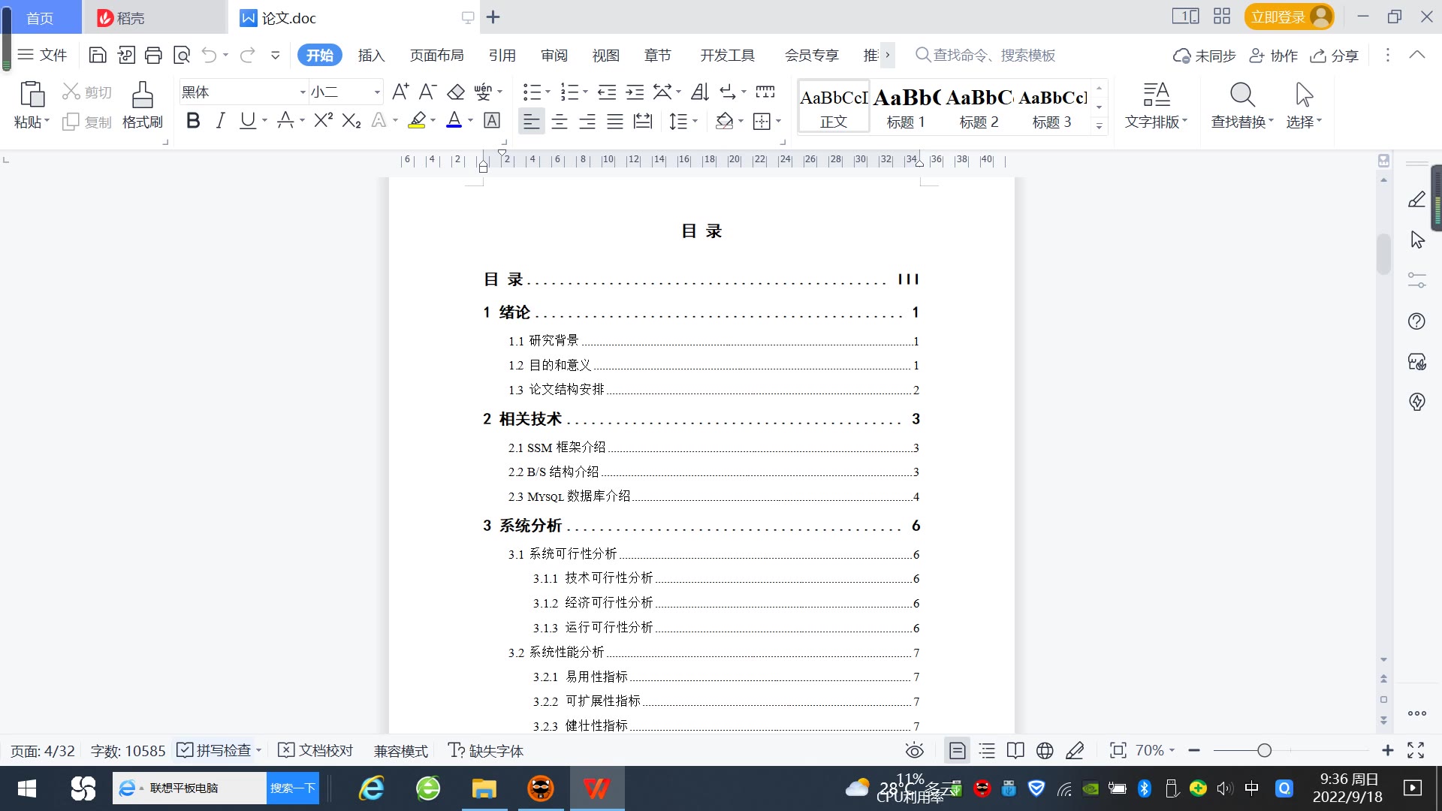Toggle spell check in status bar

tap(214, 750)
